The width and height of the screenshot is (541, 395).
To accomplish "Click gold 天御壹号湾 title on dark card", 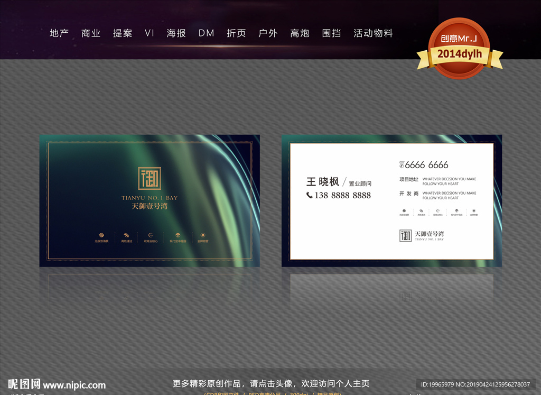I will pos(150,206).
